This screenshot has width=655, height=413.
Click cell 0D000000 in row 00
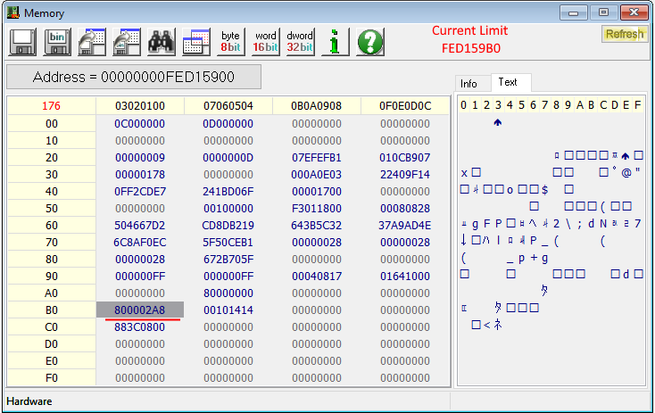(228, 124)
